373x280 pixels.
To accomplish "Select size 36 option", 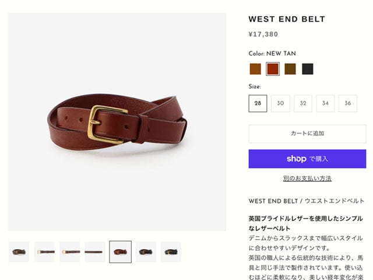I will coord(348,103).
